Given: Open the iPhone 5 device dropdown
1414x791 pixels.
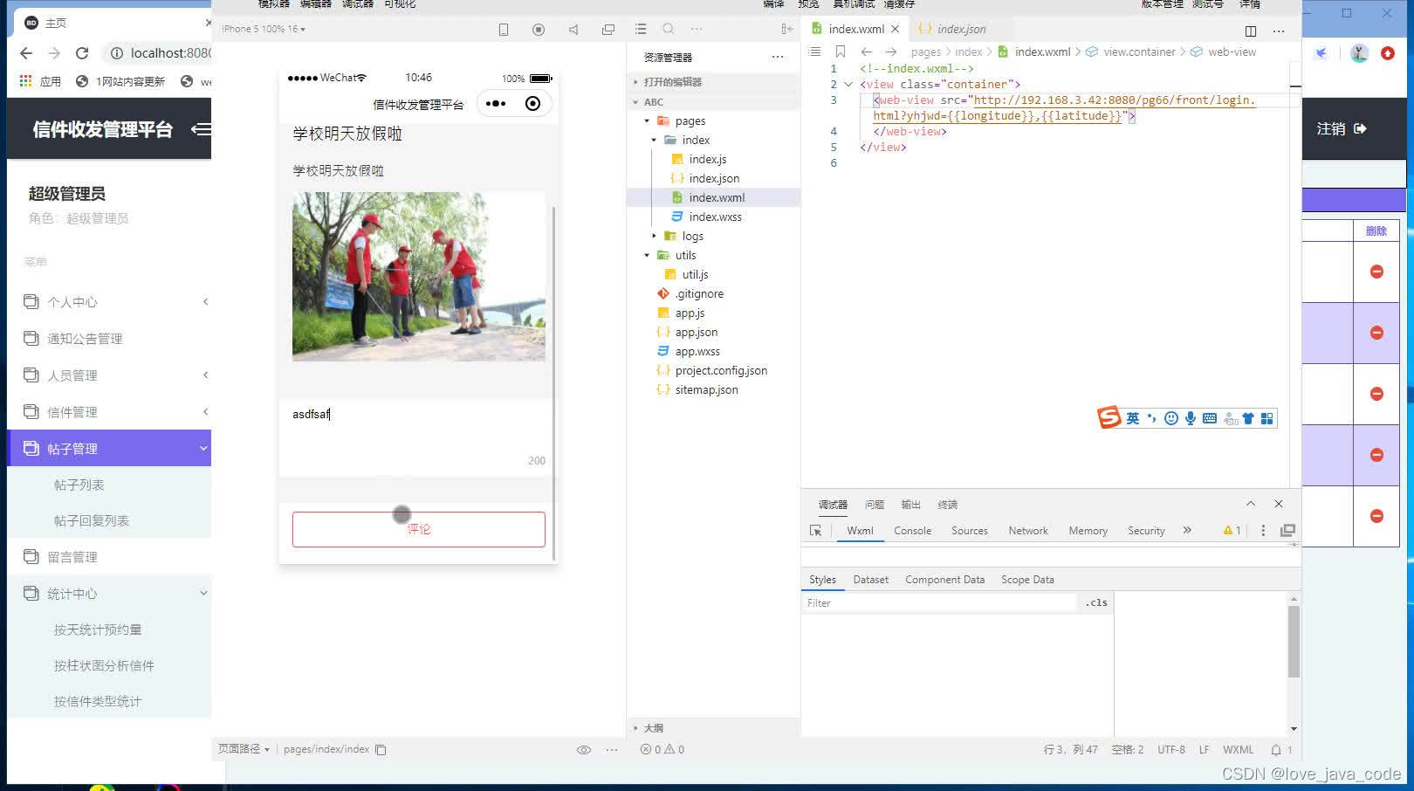Looking at the screenshot, I should [x=264, y=29].
